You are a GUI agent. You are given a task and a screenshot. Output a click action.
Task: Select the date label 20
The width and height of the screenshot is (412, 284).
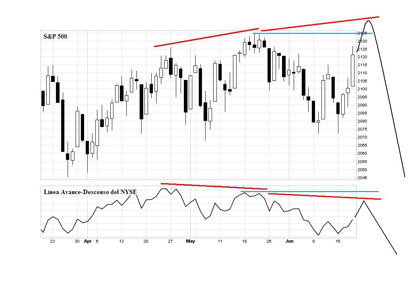tap(146, 241)
